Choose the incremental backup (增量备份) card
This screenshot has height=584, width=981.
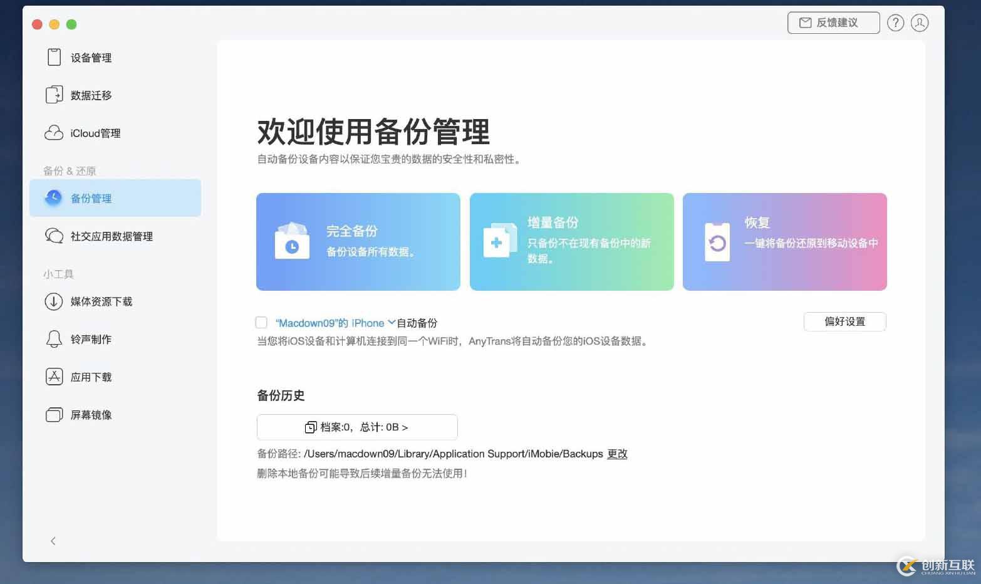(x=571, y=242)
